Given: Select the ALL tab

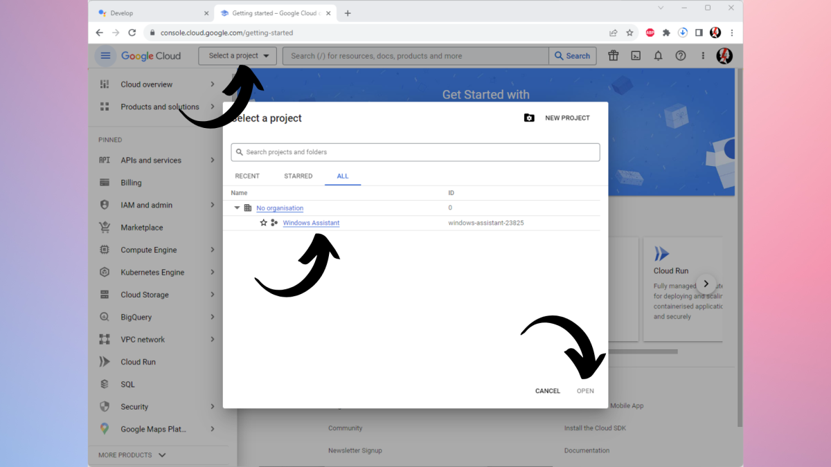Looking at the screenshot, I should [x=343, y=176].
